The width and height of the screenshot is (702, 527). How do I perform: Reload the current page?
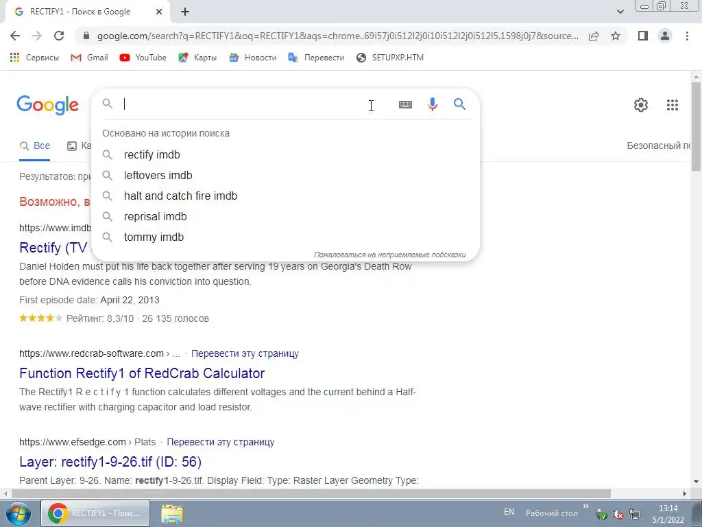click(59, 36)
